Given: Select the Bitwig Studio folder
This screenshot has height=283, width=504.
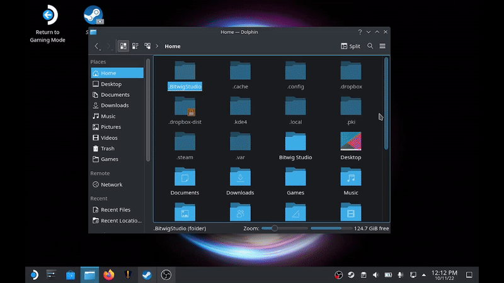Looking at the screenshot, I should click(x=295, y=142).
